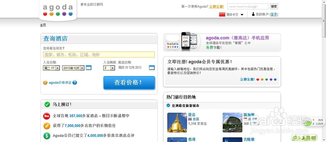The width and height of the screenshot is (326, 142).
Task: Click the agoda.com 手机应用 banner title
Action: point(237,38)
